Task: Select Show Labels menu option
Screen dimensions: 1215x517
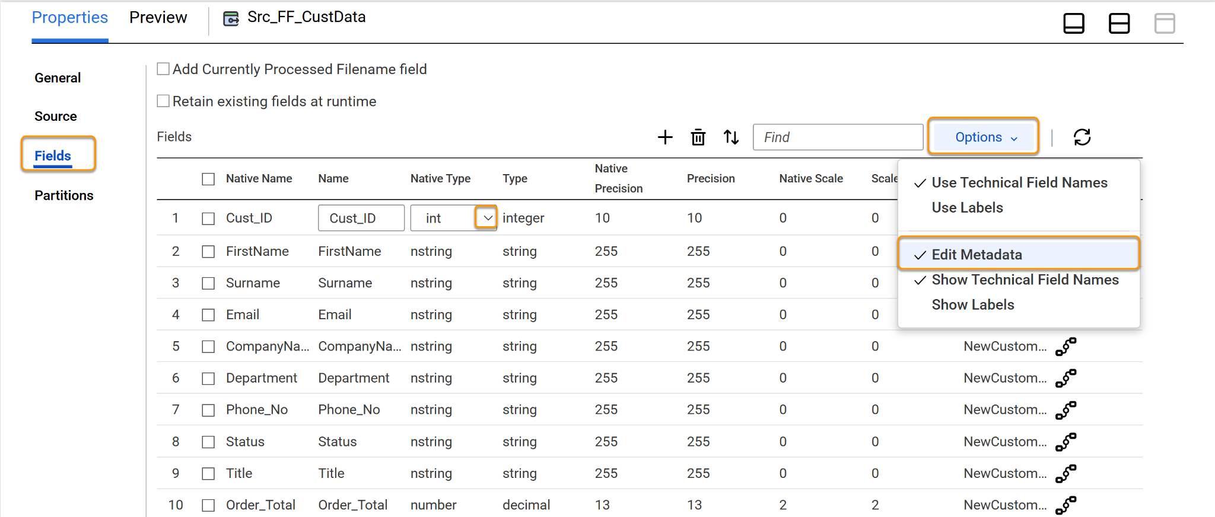Action: click(x=973, y=305)
